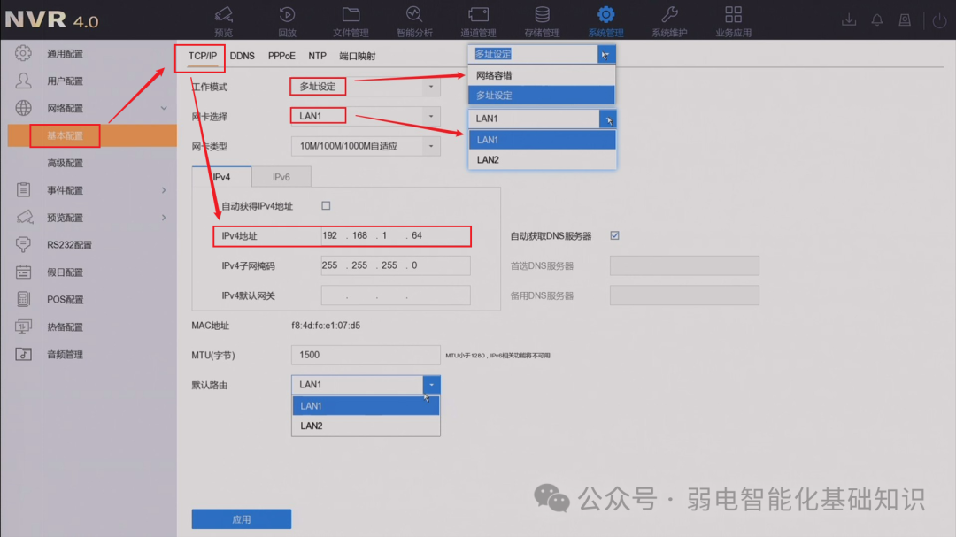
Task: Open the 回放 playback icon
Action: click(287, 14)
